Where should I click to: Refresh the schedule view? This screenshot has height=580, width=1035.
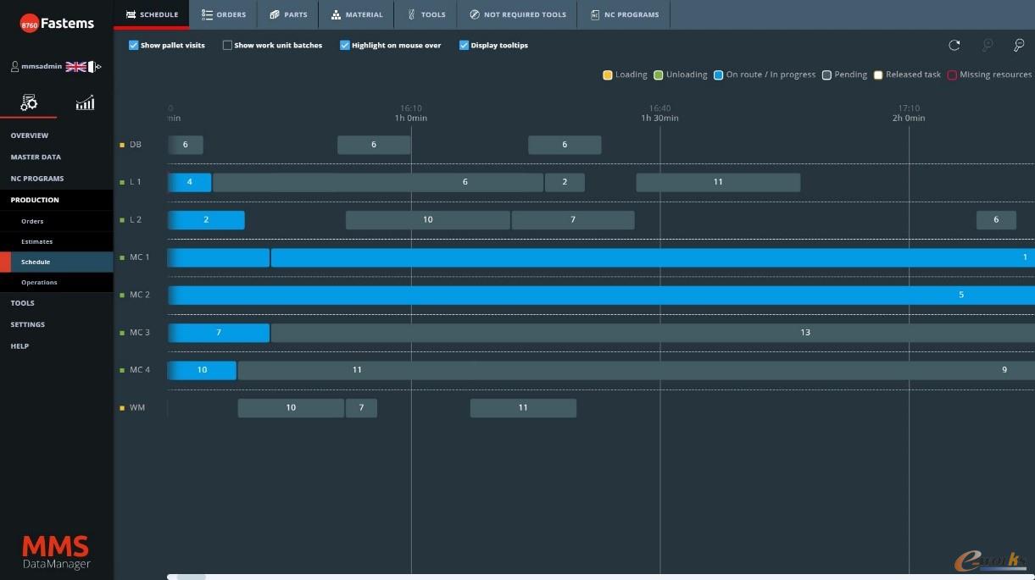click(x=954, y=45)
